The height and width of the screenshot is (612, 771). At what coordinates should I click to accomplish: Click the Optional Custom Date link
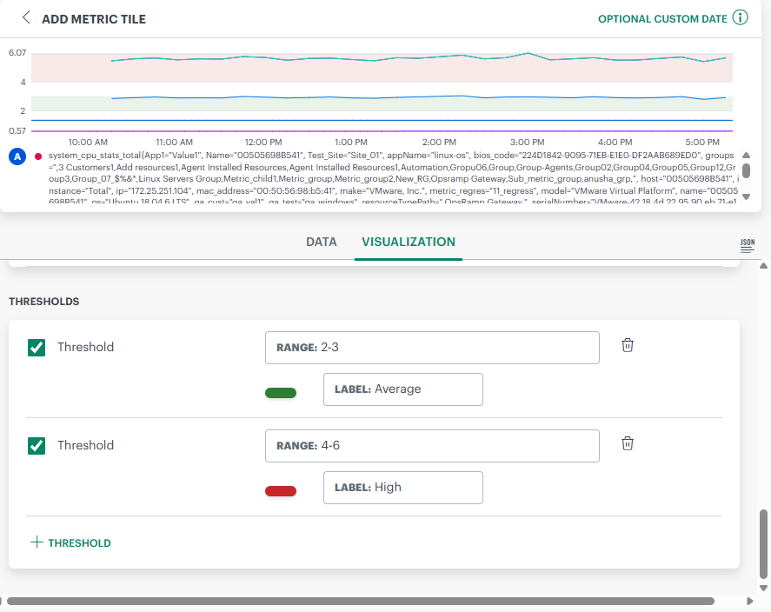662,18
